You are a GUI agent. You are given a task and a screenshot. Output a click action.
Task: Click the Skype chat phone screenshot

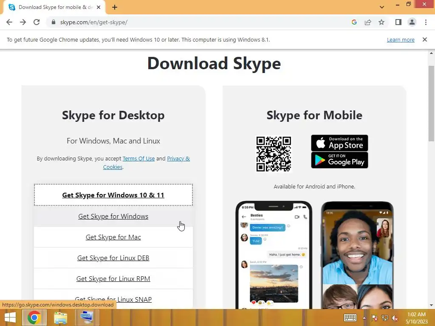pyautogui.click(x=274, y=255)
